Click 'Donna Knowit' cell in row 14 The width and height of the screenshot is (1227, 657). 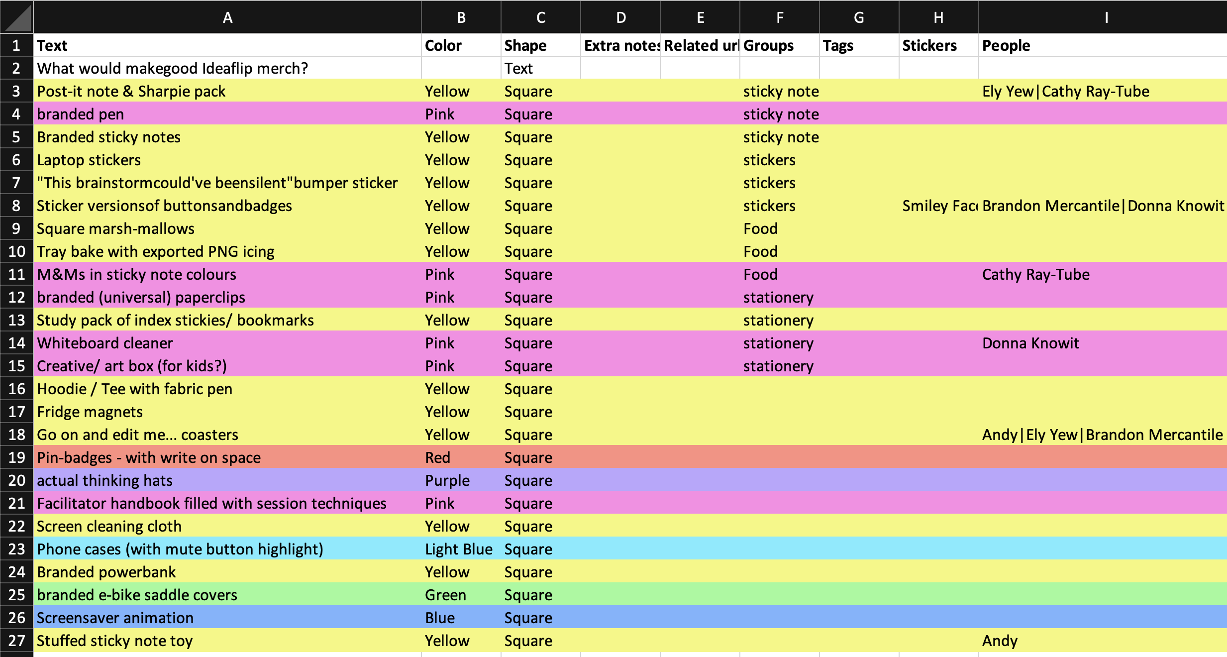(x=1103, y=343)
